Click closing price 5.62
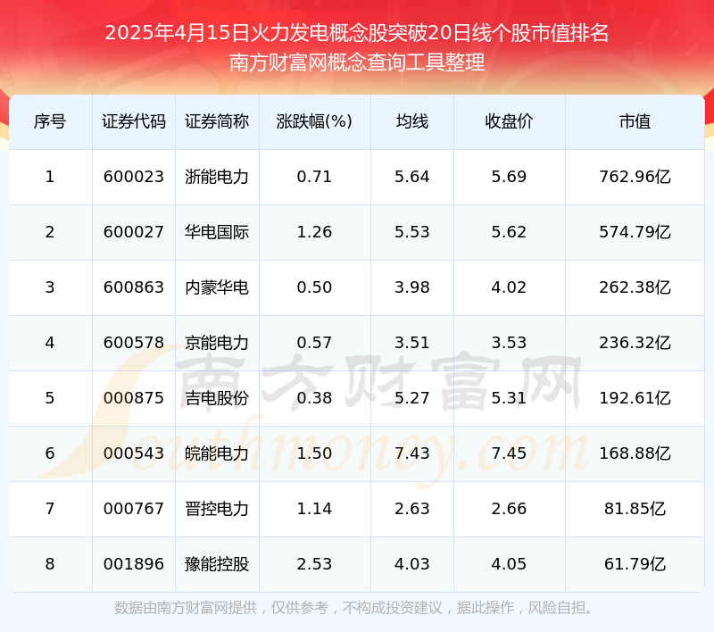Image resolution: width=714 pixels, height=632 pixels. point(509,232)
